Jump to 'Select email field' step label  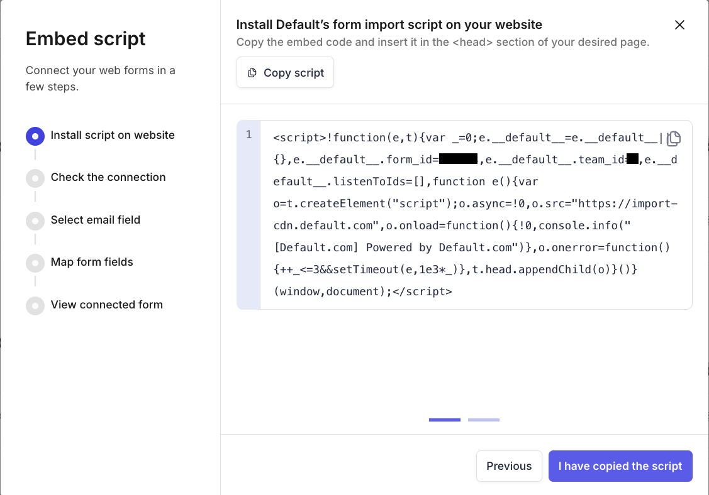[96, 220]
